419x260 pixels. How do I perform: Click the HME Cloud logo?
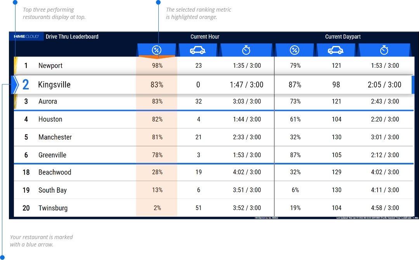click(x=26, y=37)
